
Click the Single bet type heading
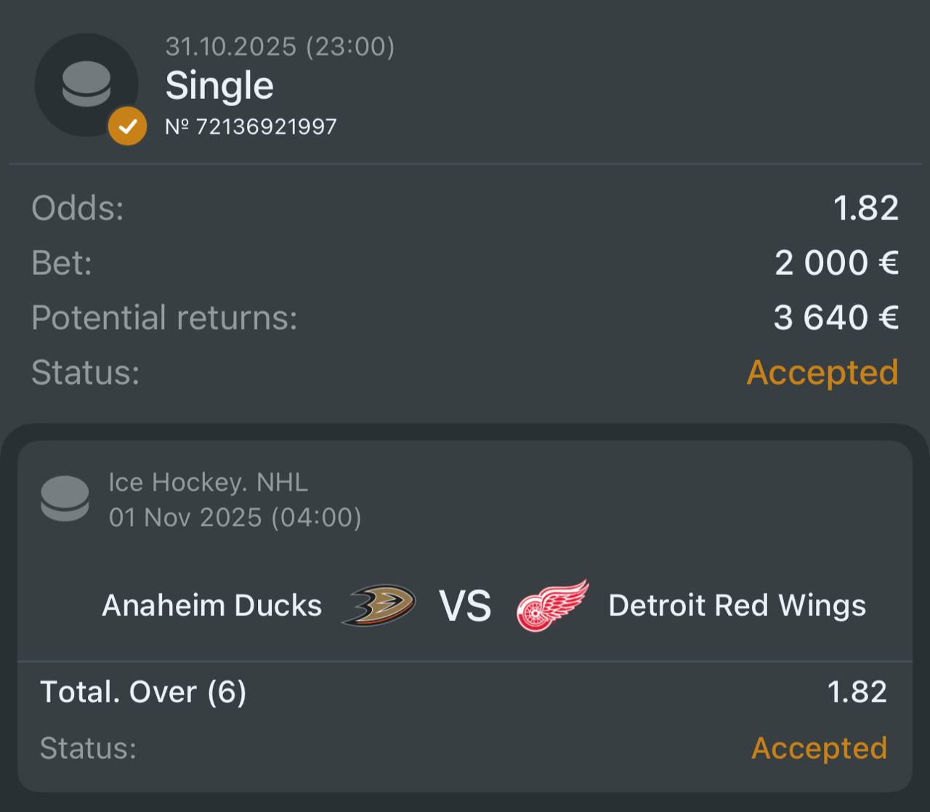219,86
